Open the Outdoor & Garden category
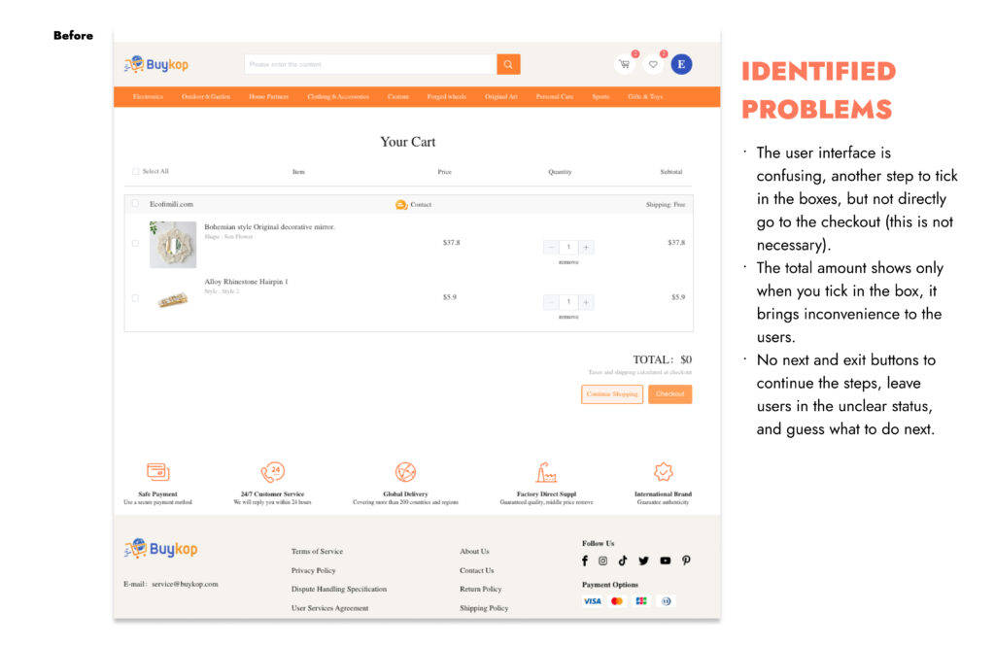Image resolution: width=995 pixels, height=646 pixels. tap(206, 96)
